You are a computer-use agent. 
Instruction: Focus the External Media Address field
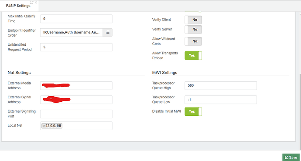coord(76,86)
